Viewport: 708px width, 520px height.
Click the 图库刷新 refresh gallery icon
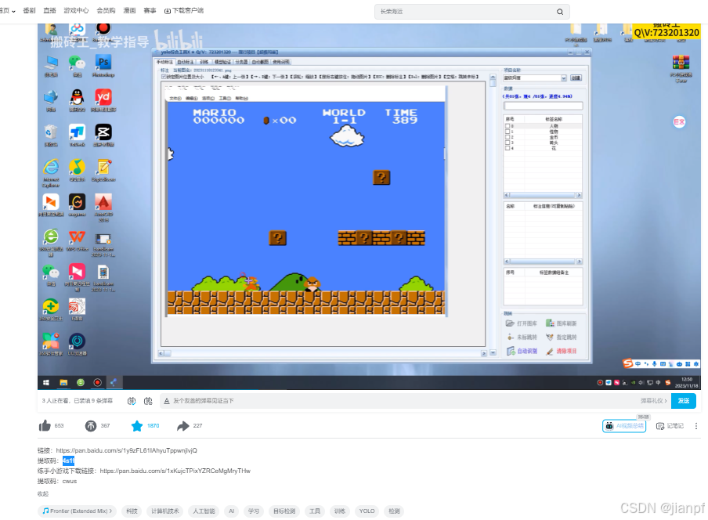tap(550, 323)
